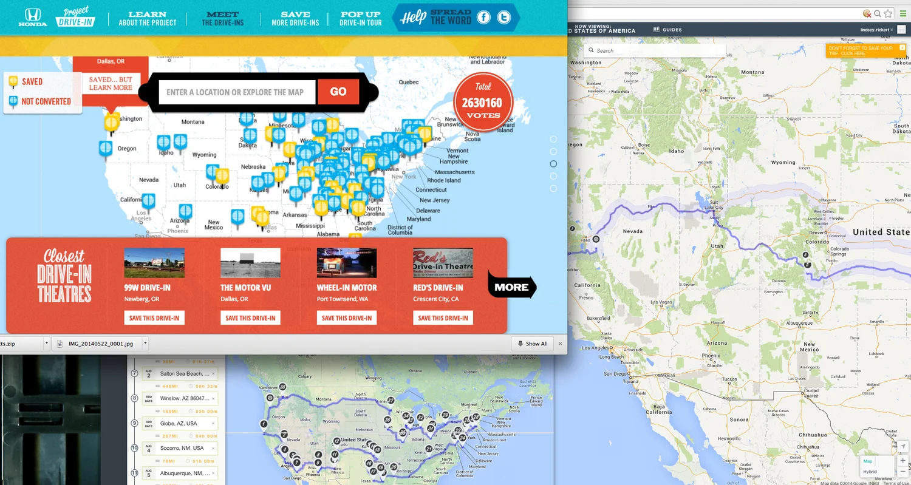
Task: Click Show All downloads button
Action: point(532,344)
